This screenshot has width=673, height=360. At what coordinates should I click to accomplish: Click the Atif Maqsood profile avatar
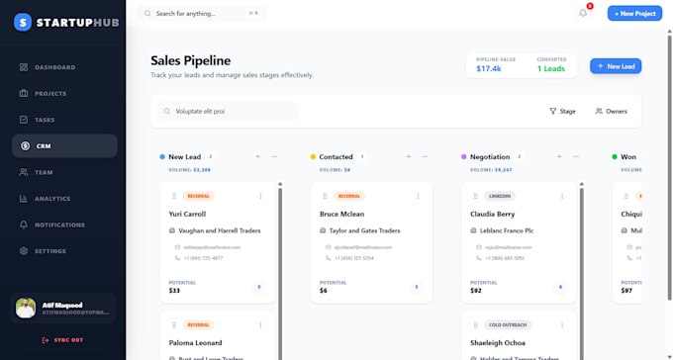pos(26,309)
